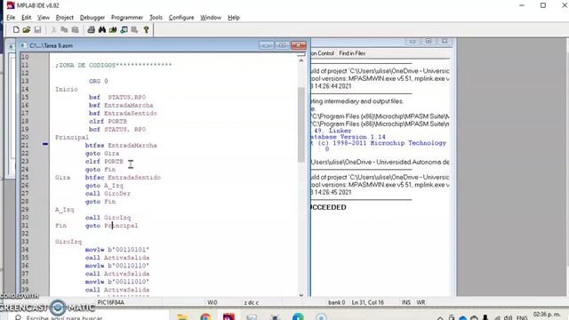569x320 pixels.
Task: Click the 'Inicio' label in code
Action: pyautogui.click(x=67, y=89)
